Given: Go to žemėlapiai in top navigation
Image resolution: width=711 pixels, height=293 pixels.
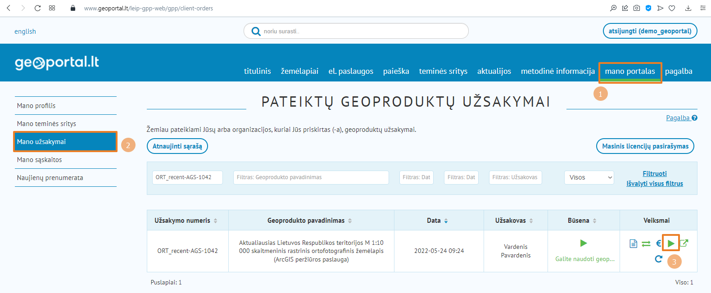Looking at the screenshot, I should coord(299,72).
